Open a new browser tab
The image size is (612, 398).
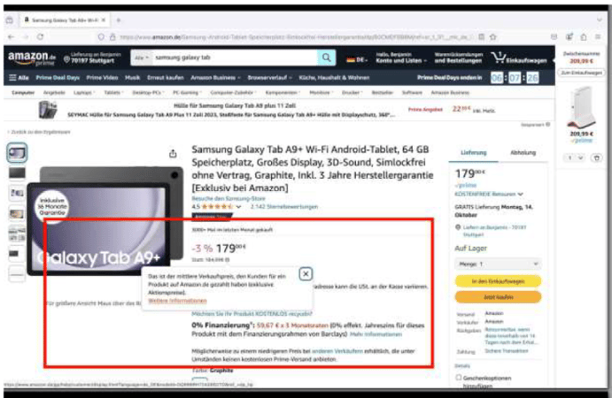pyautogui.click(x=119, y=19)
